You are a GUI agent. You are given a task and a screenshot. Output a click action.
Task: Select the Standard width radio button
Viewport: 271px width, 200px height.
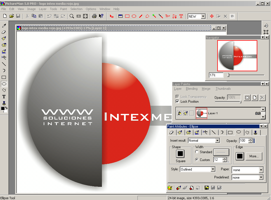(x=197, y=152)
